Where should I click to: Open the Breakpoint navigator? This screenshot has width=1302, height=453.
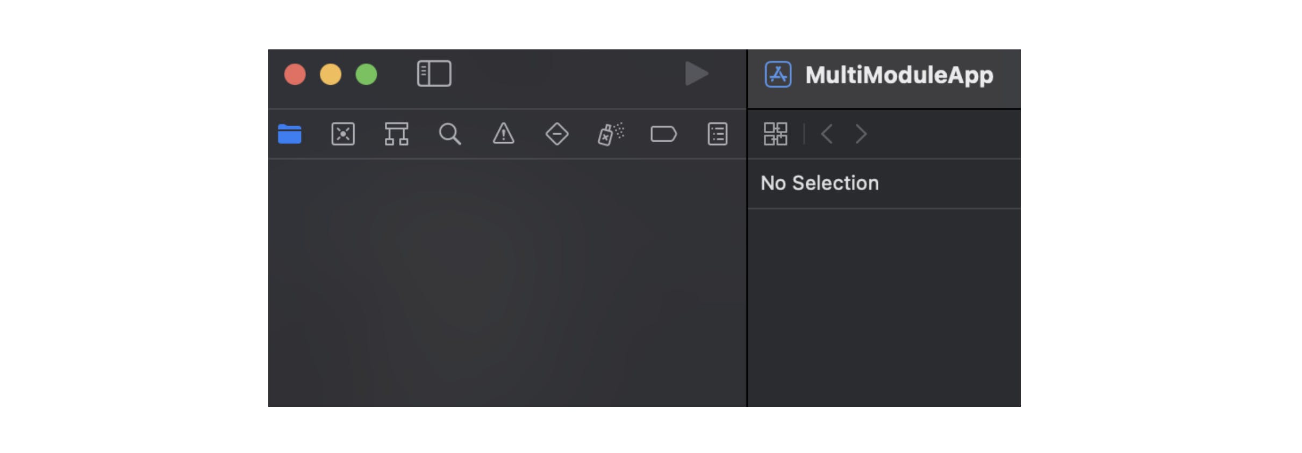664,134
